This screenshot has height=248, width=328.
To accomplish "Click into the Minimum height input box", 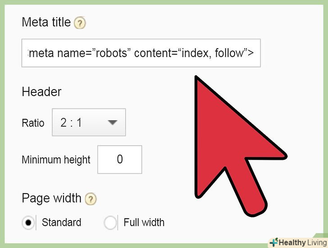I will pos(119,159).
